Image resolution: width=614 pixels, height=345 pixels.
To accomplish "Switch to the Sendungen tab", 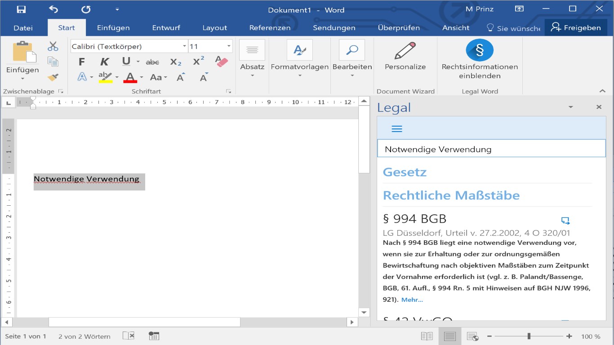I will (334, 28).
